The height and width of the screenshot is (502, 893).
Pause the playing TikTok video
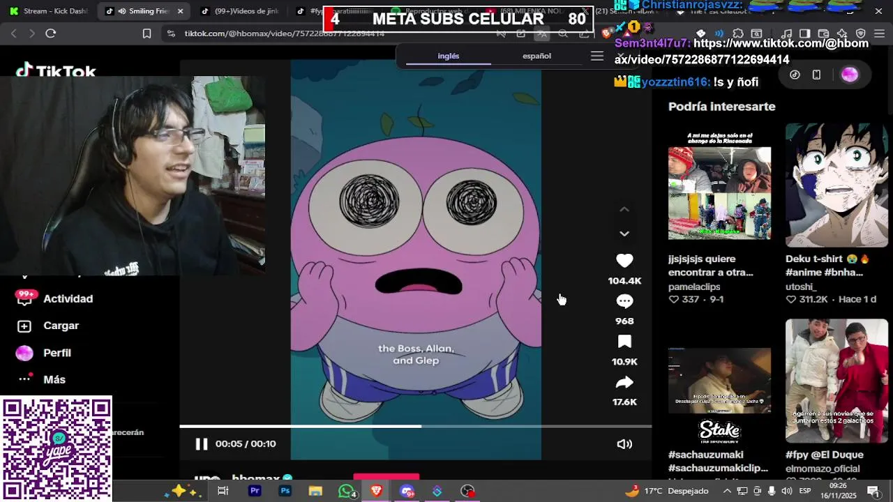tap(201, 443)
